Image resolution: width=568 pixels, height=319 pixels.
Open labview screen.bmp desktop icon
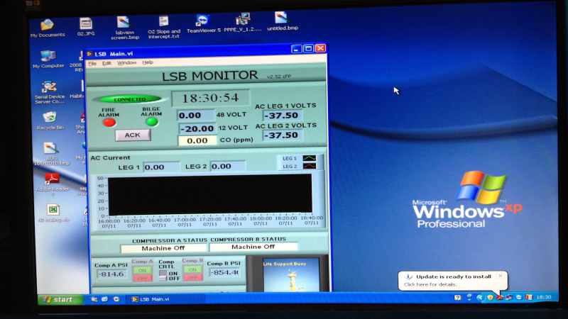tap(125, 28)
